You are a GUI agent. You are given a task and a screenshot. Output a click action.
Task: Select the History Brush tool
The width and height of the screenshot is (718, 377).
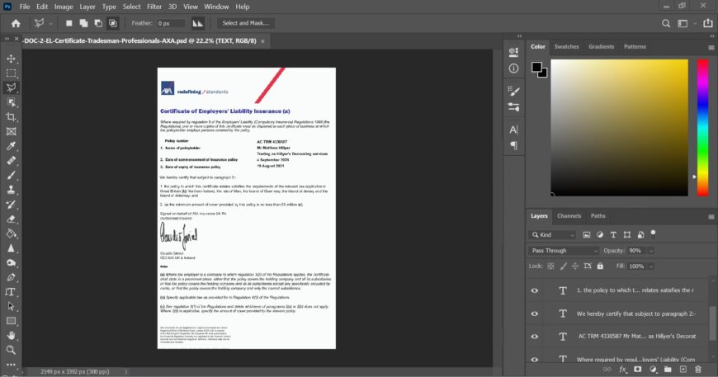[x=11, y=205]
